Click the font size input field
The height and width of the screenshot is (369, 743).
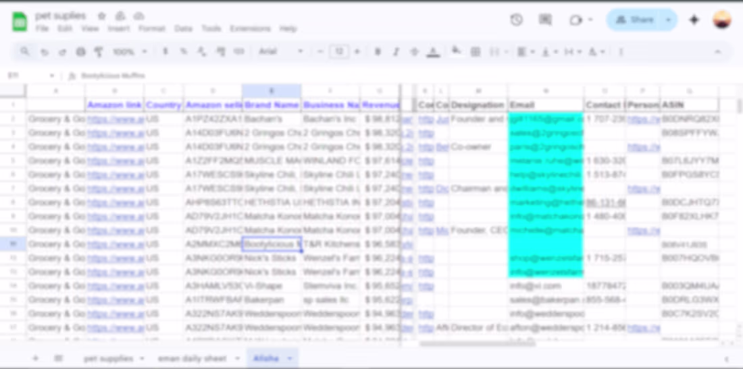(339, 51)
